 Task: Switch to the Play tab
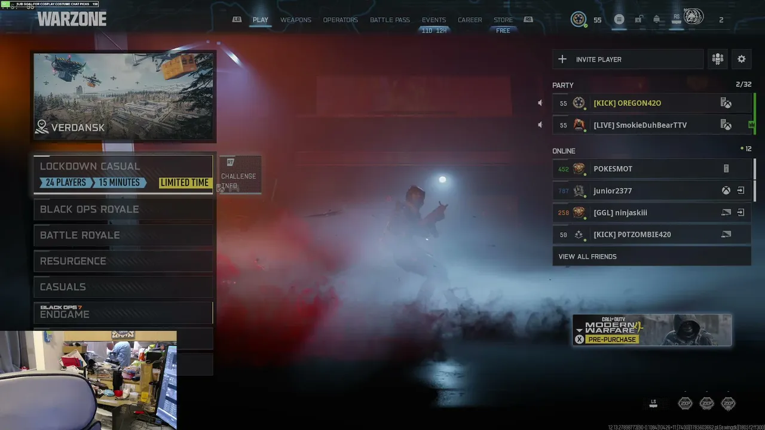point(260,20)
